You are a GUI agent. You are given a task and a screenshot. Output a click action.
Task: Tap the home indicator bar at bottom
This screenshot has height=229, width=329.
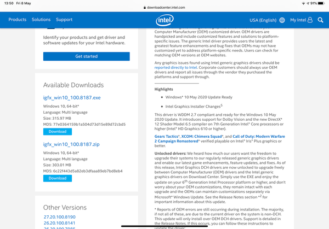164,226
